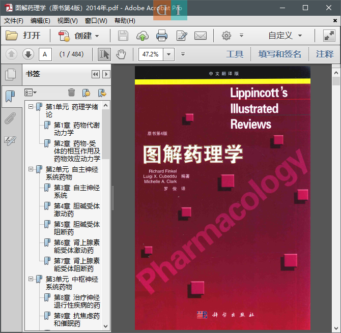Click bookmarks list scroll up arrow
Viewport: 341px width, 333px height.
(x=106, y=106)
